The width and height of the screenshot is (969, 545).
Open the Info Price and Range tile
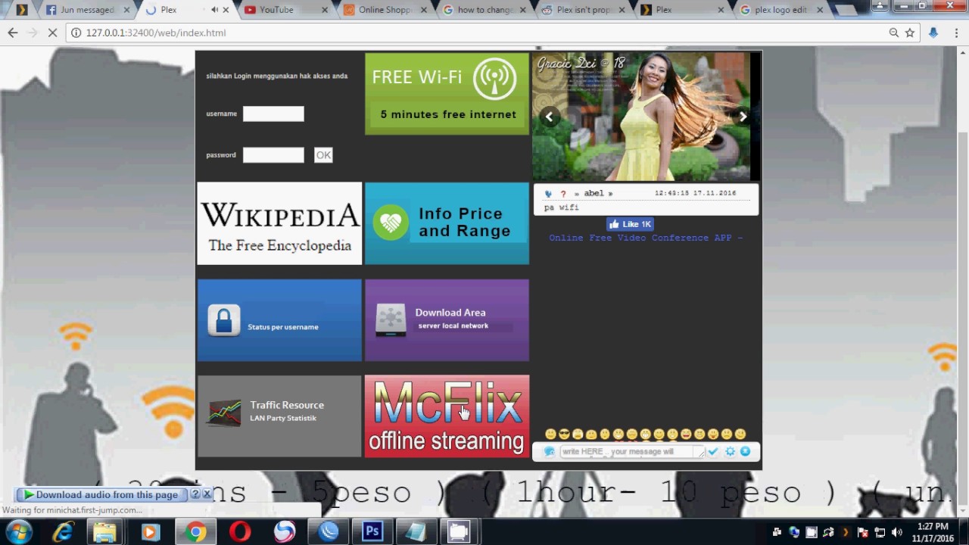coord(447,223)
